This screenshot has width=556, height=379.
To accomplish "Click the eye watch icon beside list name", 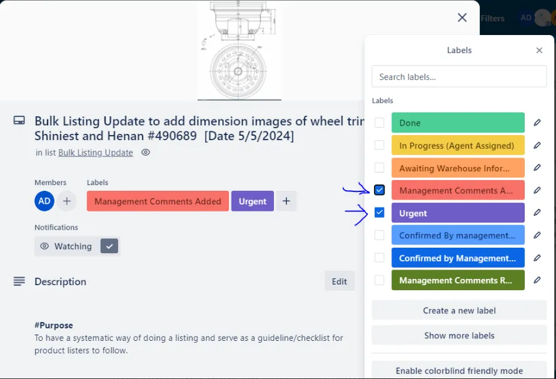I will (145, 153).
